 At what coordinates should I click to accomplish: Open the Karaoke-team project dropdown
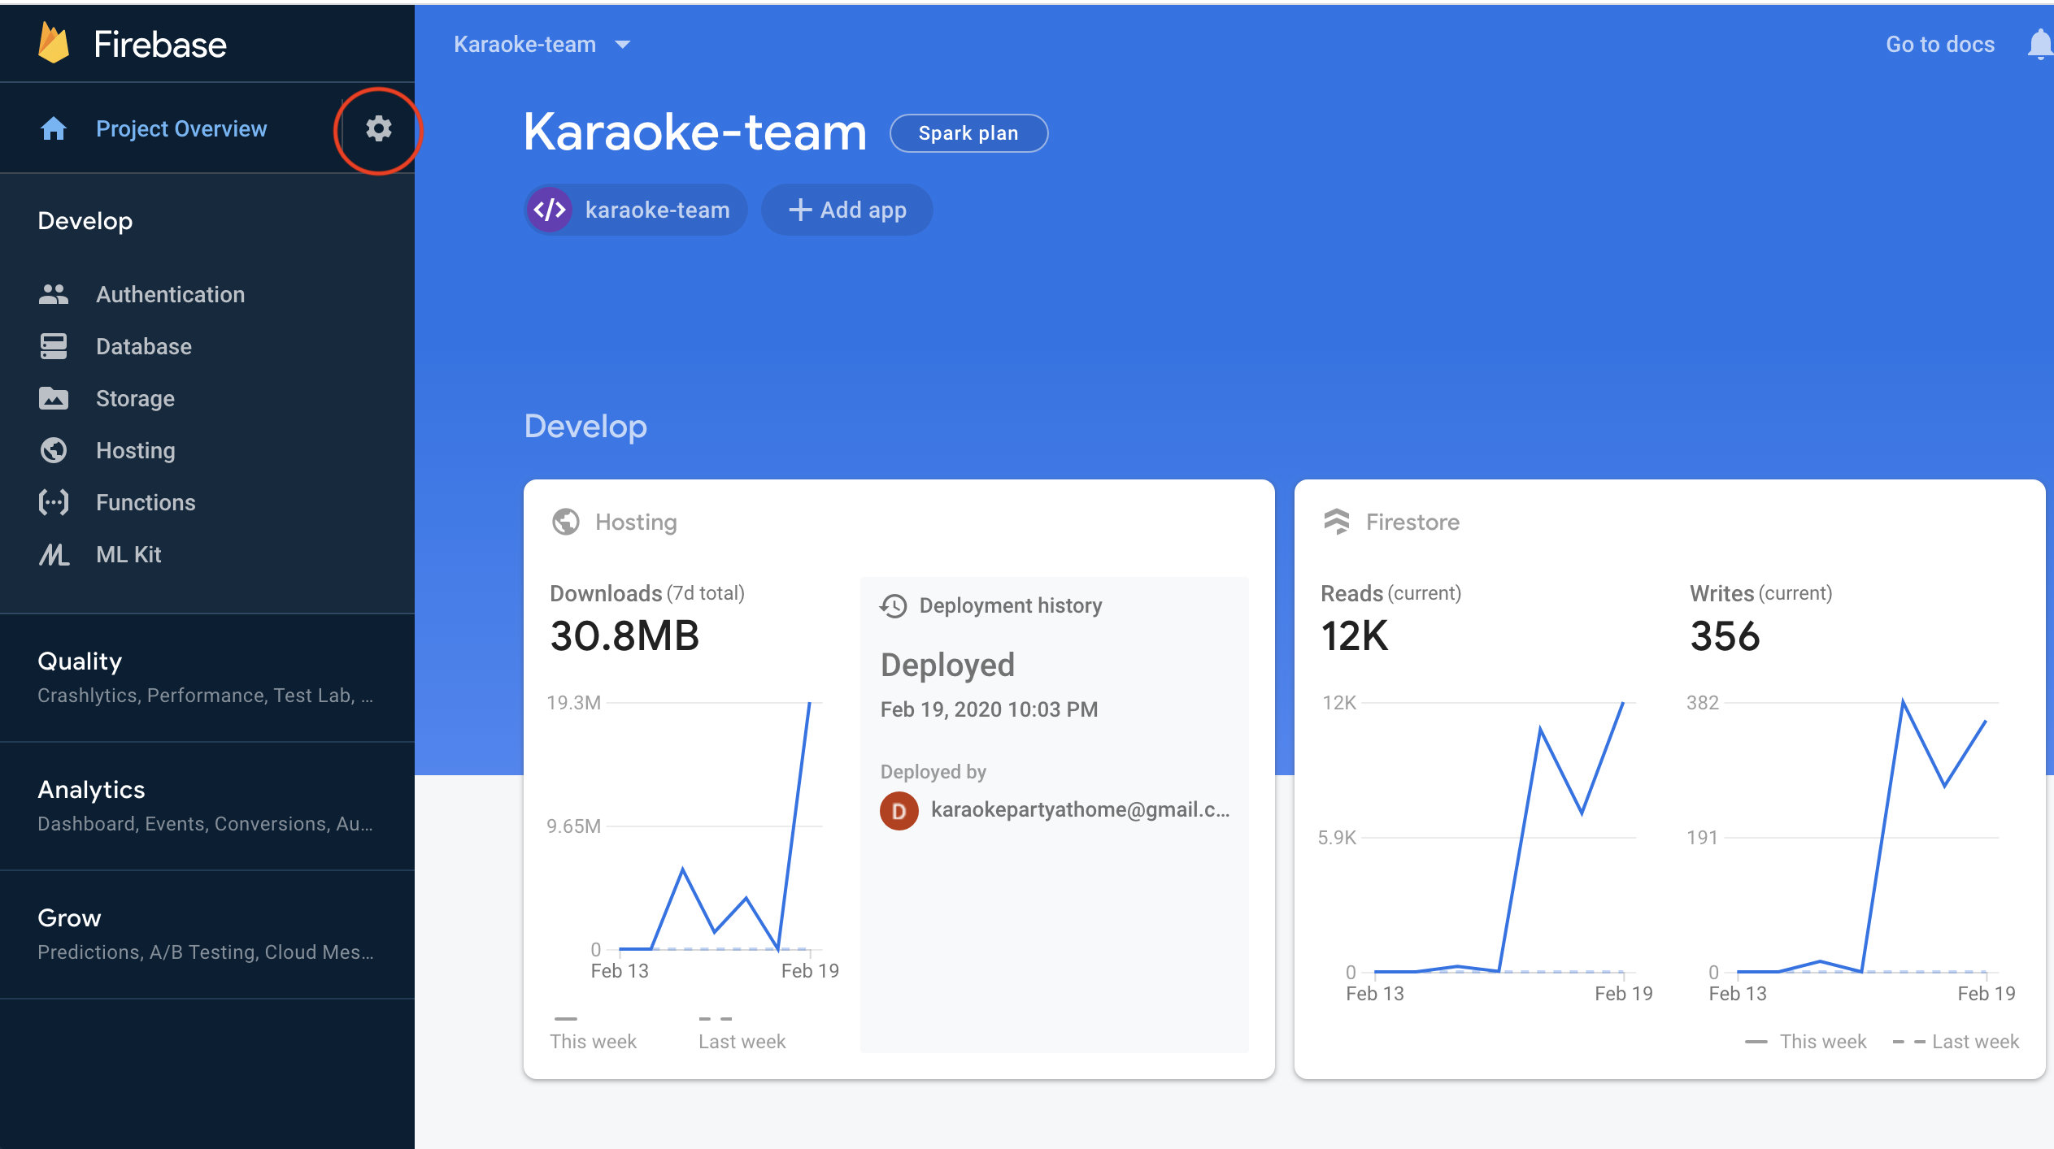pyautogui.click(x=542, y=44)
